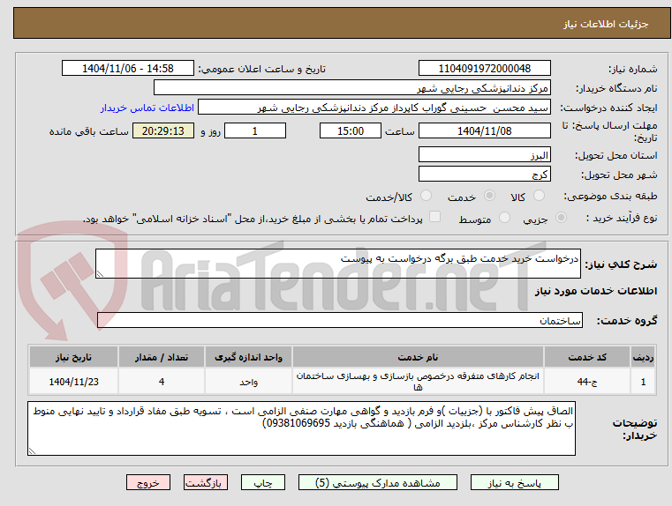Click the quantity cell showing 4

[x=161, y=382]
